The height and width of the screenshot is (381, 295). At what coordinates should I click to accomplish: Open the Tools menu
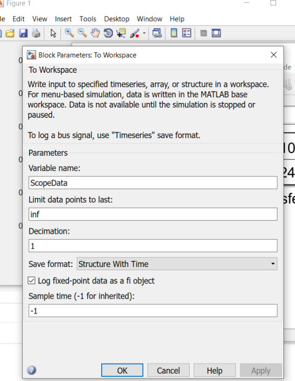(88, 19)
